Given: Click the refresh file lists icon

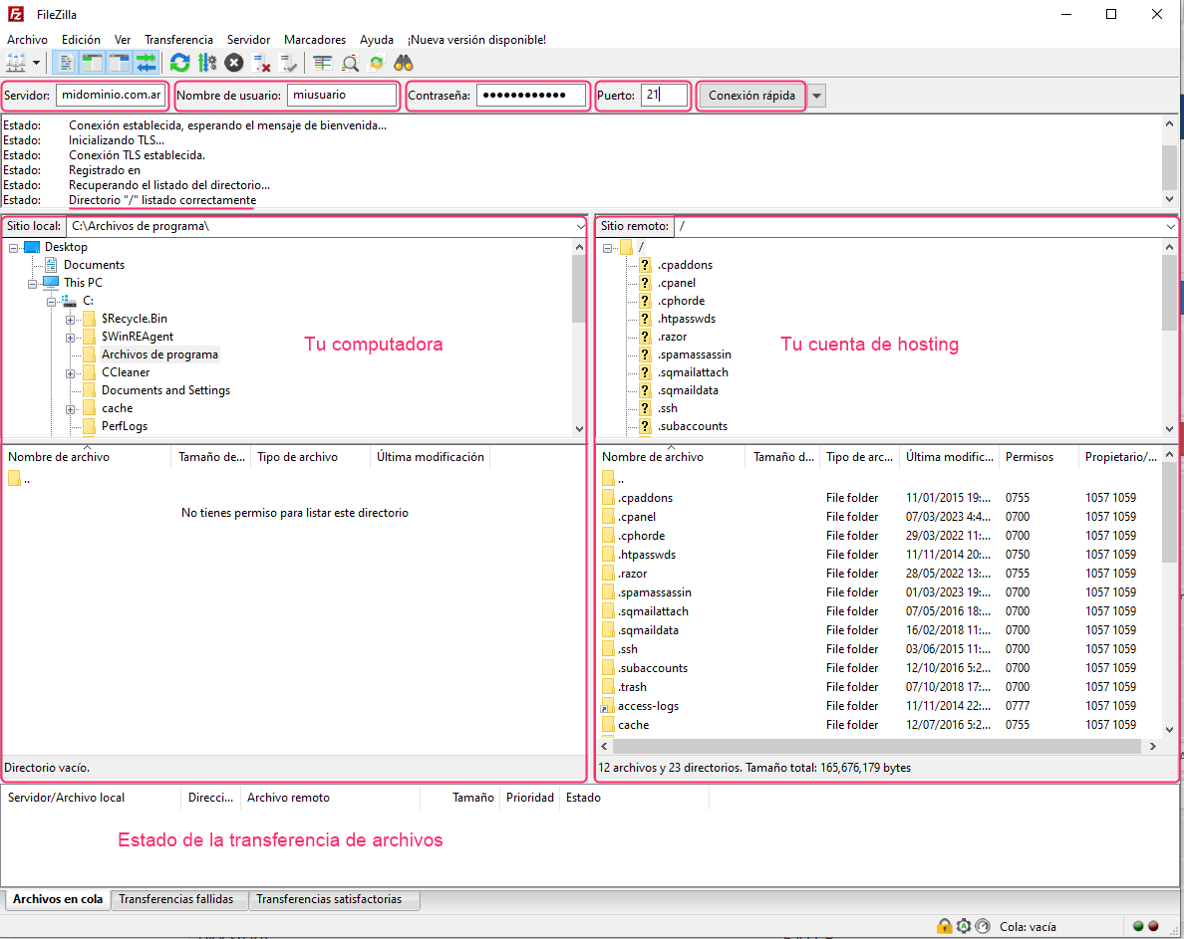Looking at the screenshot, I should tap(179, 63).
